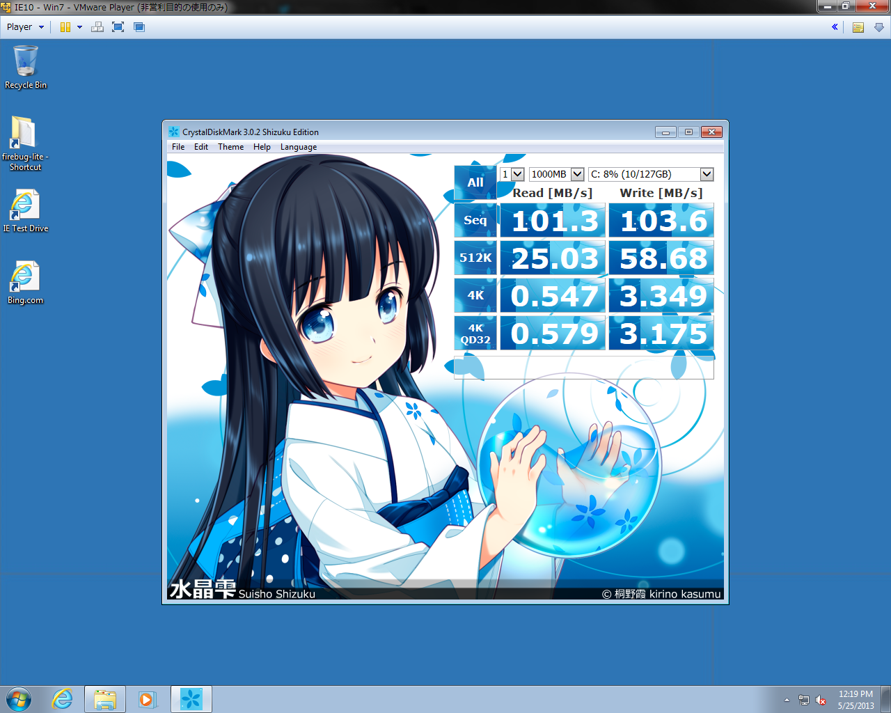Open the network status tray icon
Image resolution: width=891 pixels, height=713 pixels.
pos(804,700)
